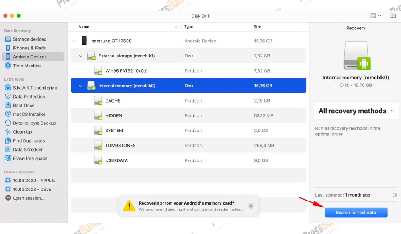The image size is (401, 234).
Task: Go to Time Machine section
Action: (27, 66)
